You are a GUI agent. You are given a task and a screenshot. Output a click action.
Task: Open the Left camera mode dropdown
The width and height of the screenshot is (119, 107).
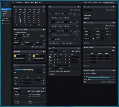coord(27,80)
